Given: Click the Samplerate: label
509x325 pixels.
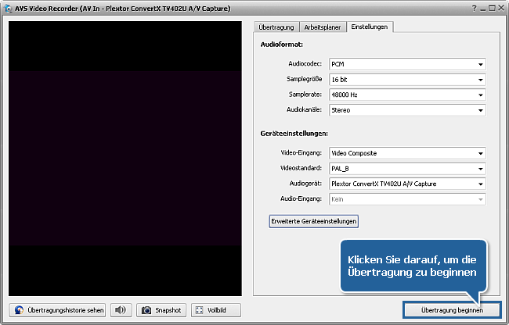Looking at the screenshot, I should (x=305, y=95).
